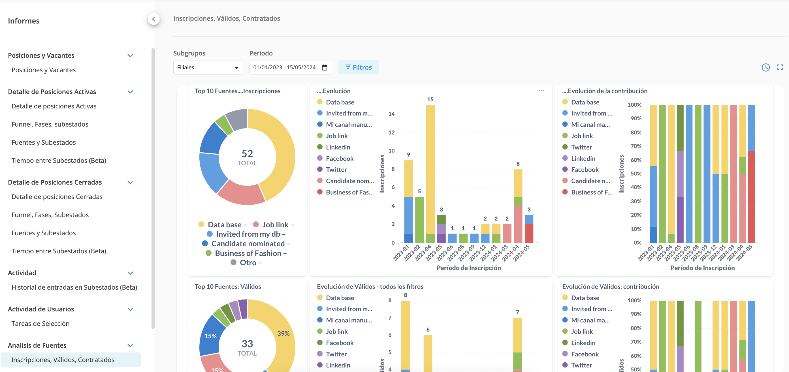Click the clock history icon
Image resolution: width=789 pixels, height=372 pixels.
pyautogui.click(x=765, y=67)
